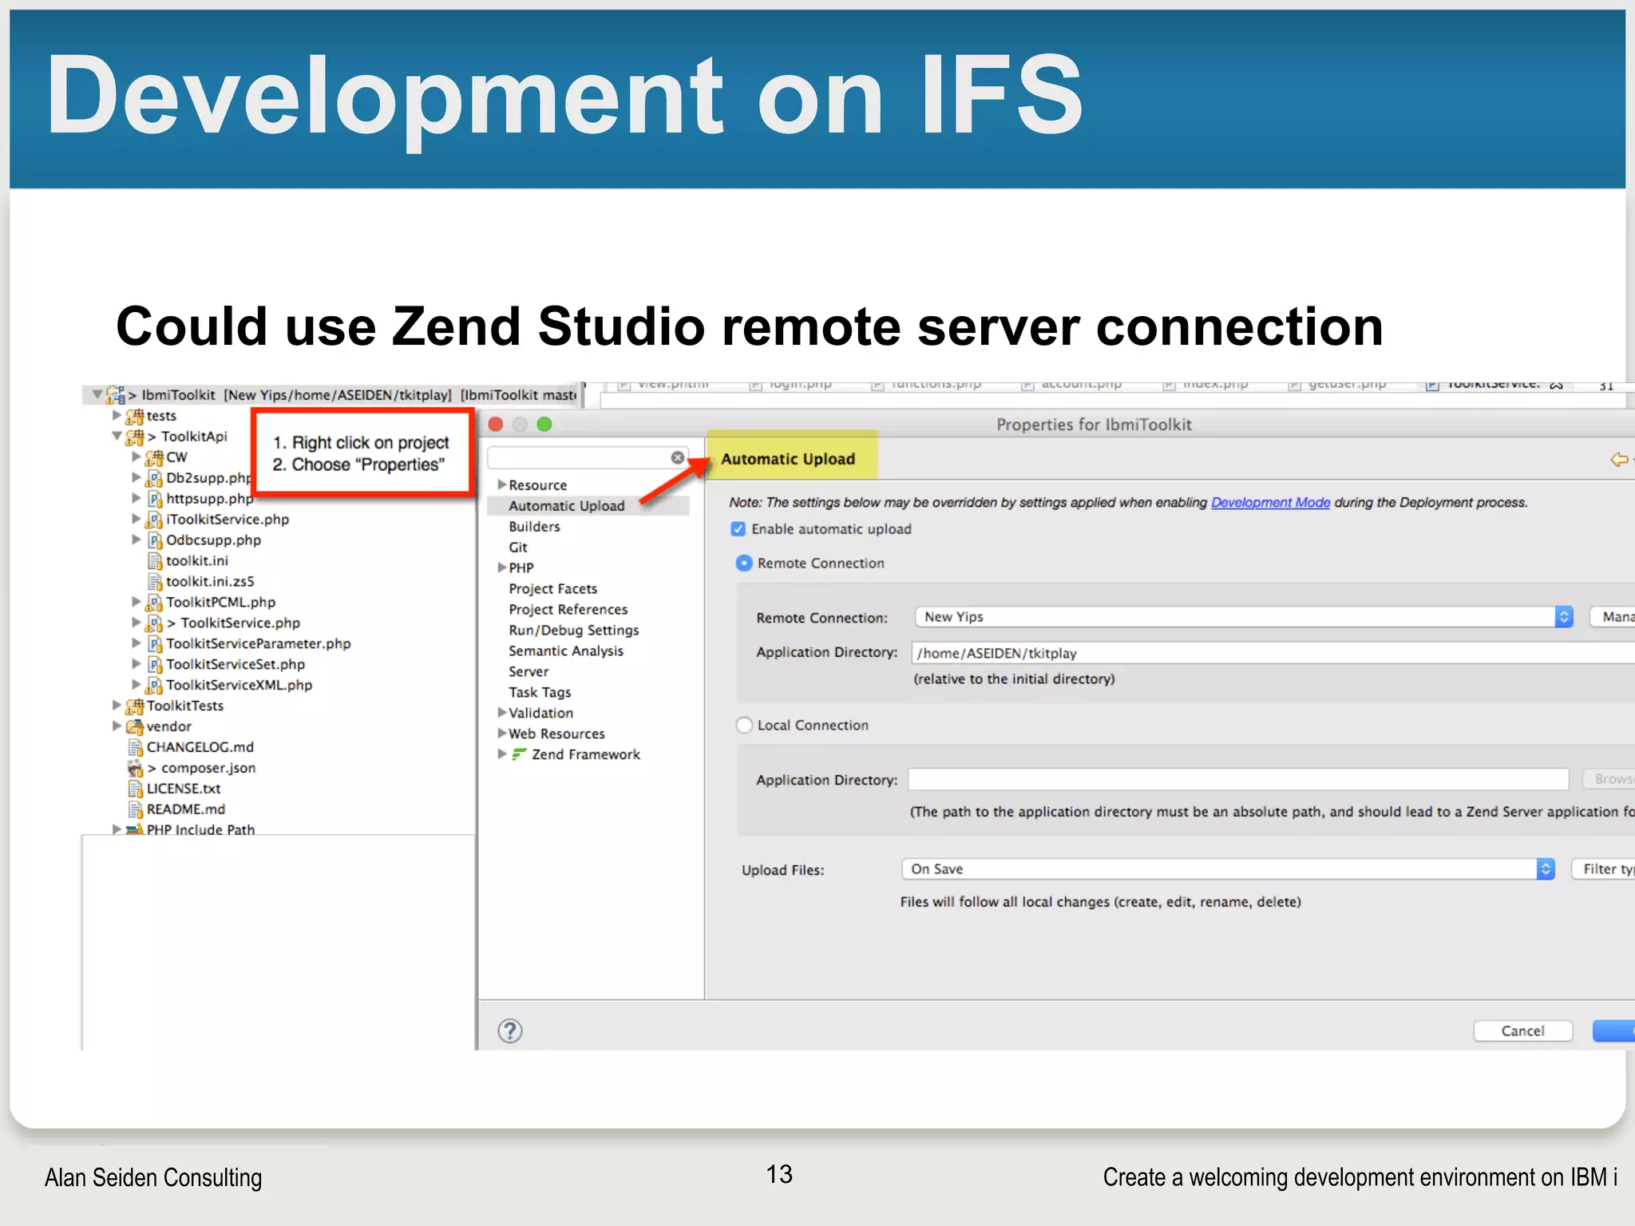Screen dimensions: 1635x1226
Task: Select Run/Debug Settings in properties list
Action: pos(574,631)
